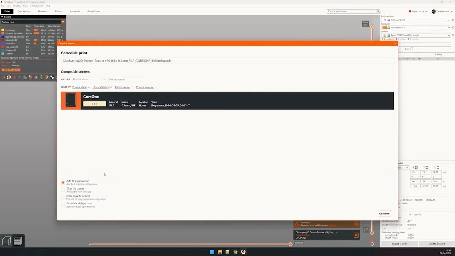Click the Custom color swatch in legend
Image resolution: width=455 pixels, height=256 pixels.
3,54
